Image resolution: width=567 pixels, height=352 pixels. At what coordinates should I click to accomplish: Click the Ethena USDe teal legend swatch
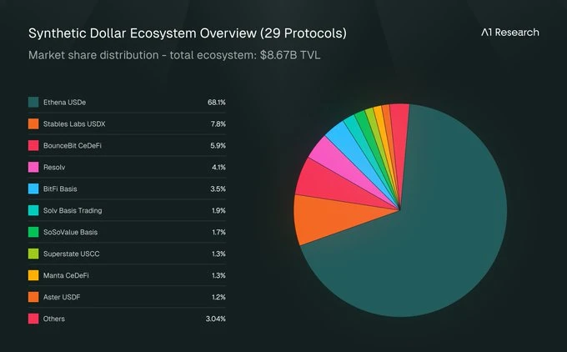coord(33,102)
